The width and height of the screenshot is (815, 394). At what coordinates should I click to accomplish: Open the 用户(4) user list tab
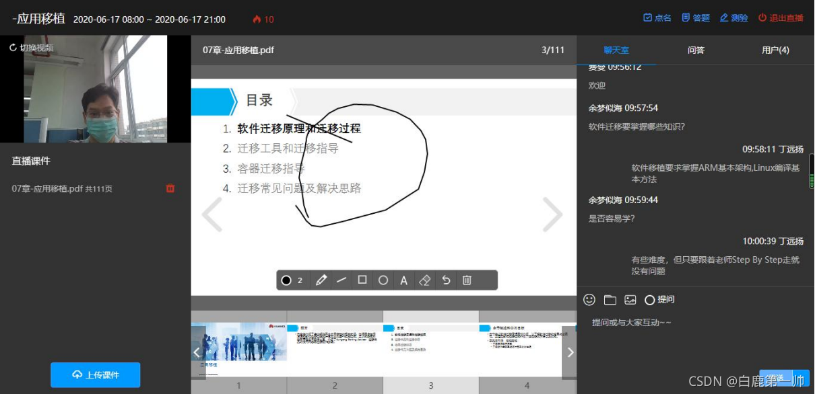[777, 50]
